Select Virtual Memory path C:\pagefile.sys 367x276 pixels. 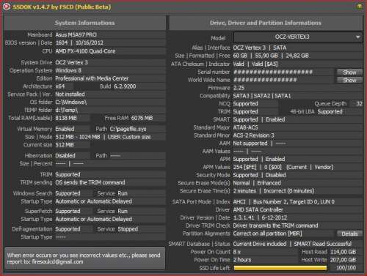pos(128,129)
